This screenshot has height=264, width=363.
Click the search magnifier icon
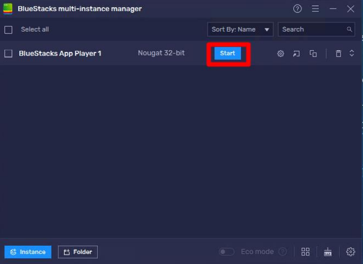(349, 30)
